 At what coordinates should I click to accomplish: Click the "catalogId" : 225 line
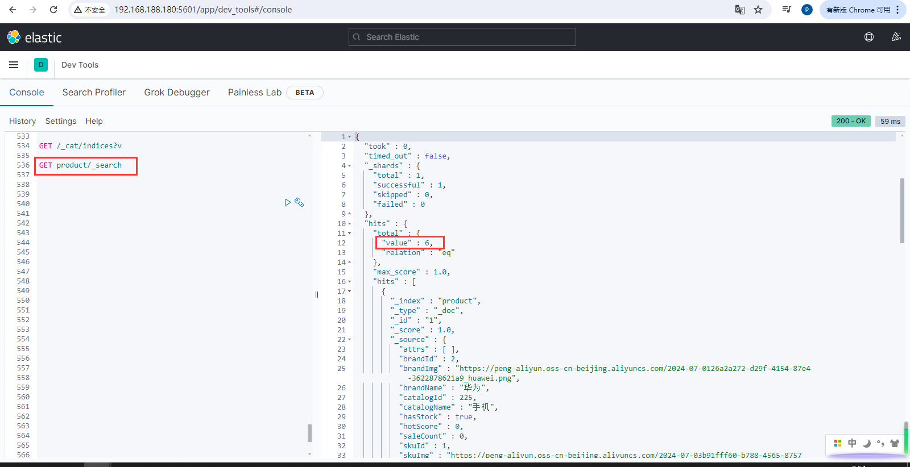(x=438, y=398)
